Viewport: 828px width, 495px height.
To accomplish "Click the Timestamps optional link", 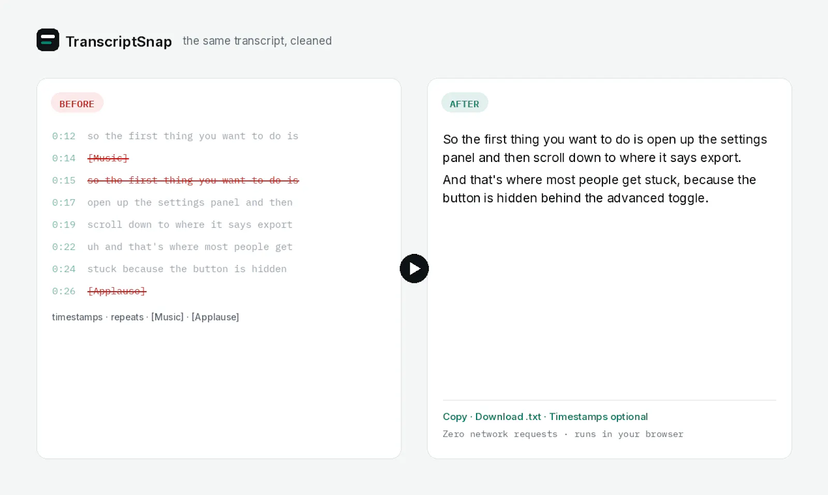I will pos(598,417).
